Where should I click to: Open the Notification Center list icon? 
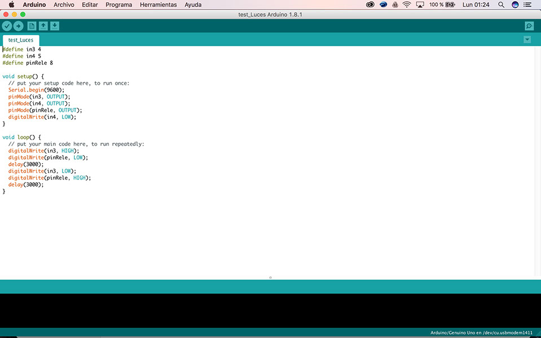[x=527, y=5]
